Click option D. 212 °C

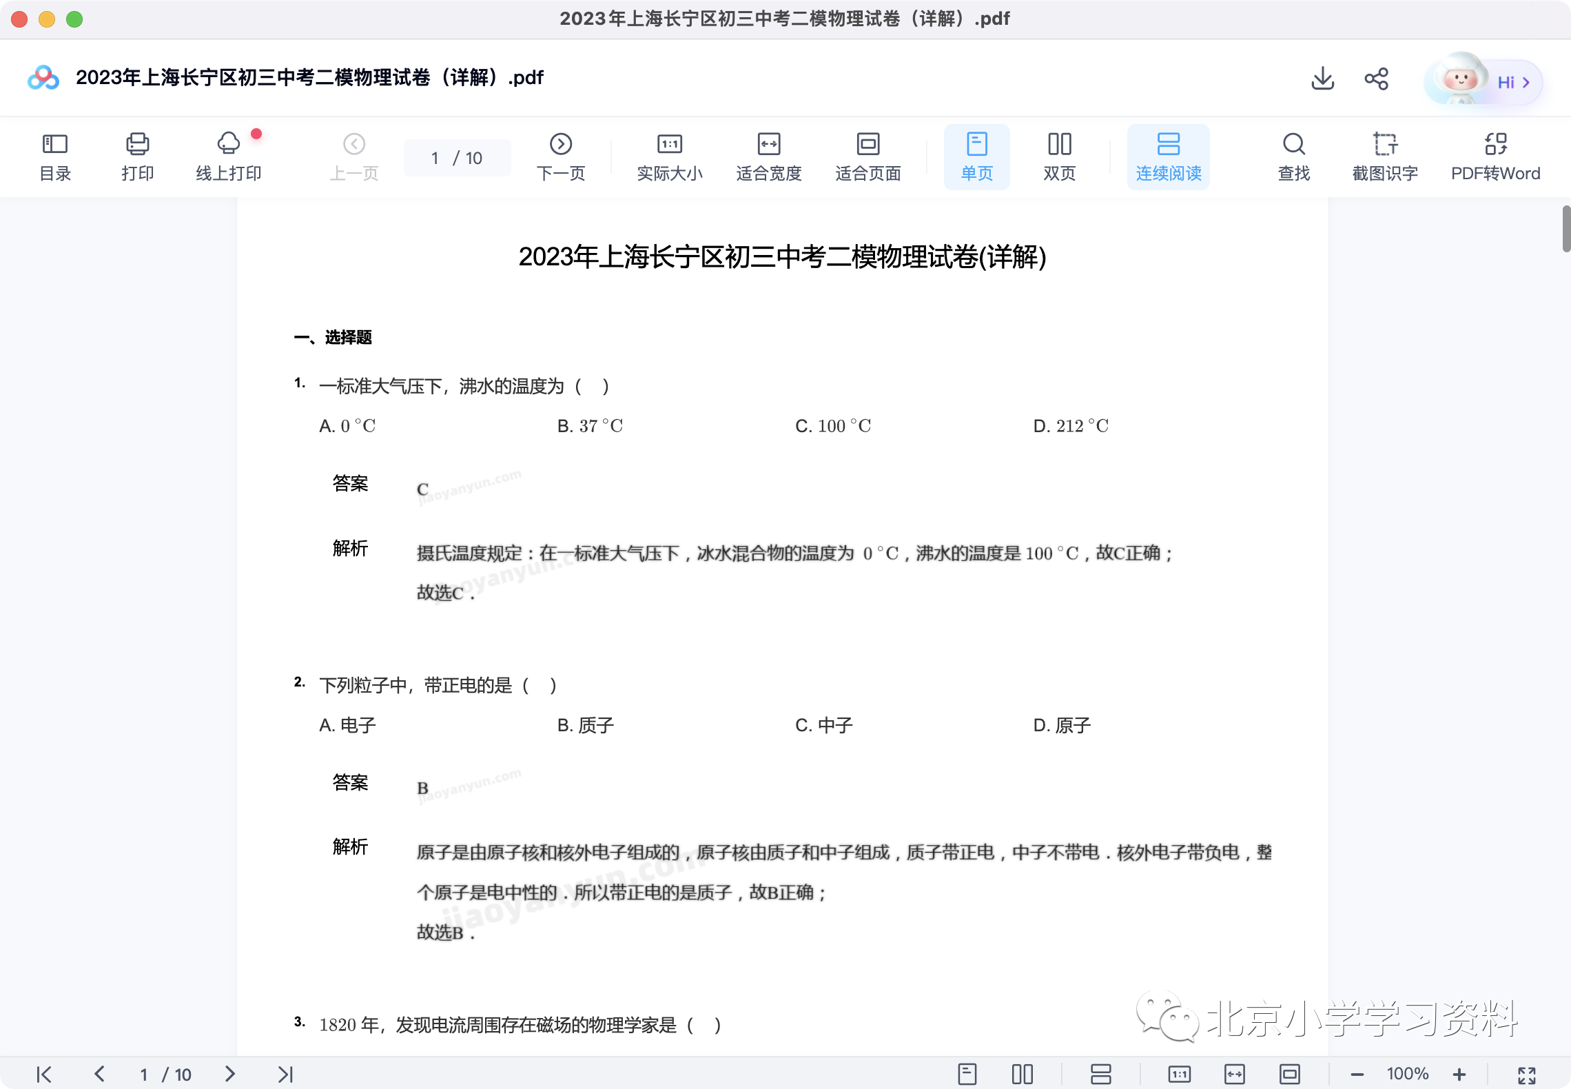[x=1071, y=426]
